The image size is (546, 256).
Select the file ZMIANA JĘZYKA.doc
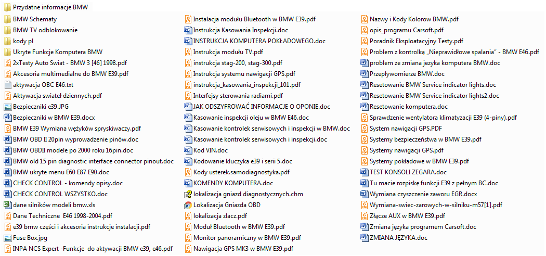click(x=398, y=238)
